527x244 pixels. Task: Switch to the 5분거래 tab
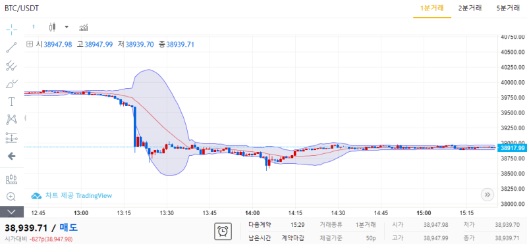(x=508, y=9)
